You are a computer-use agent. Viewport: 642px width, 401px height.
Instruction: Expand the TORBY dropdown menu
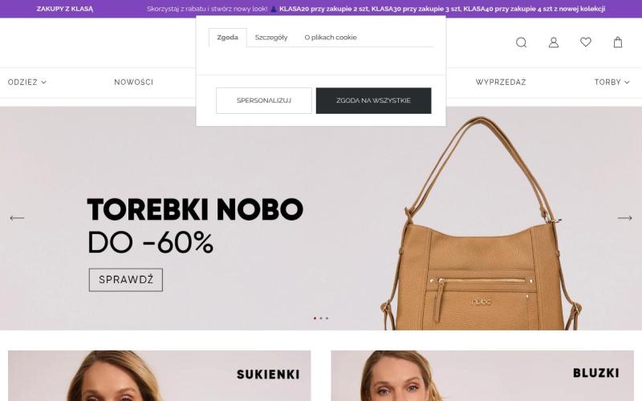[x=612, y=83]
